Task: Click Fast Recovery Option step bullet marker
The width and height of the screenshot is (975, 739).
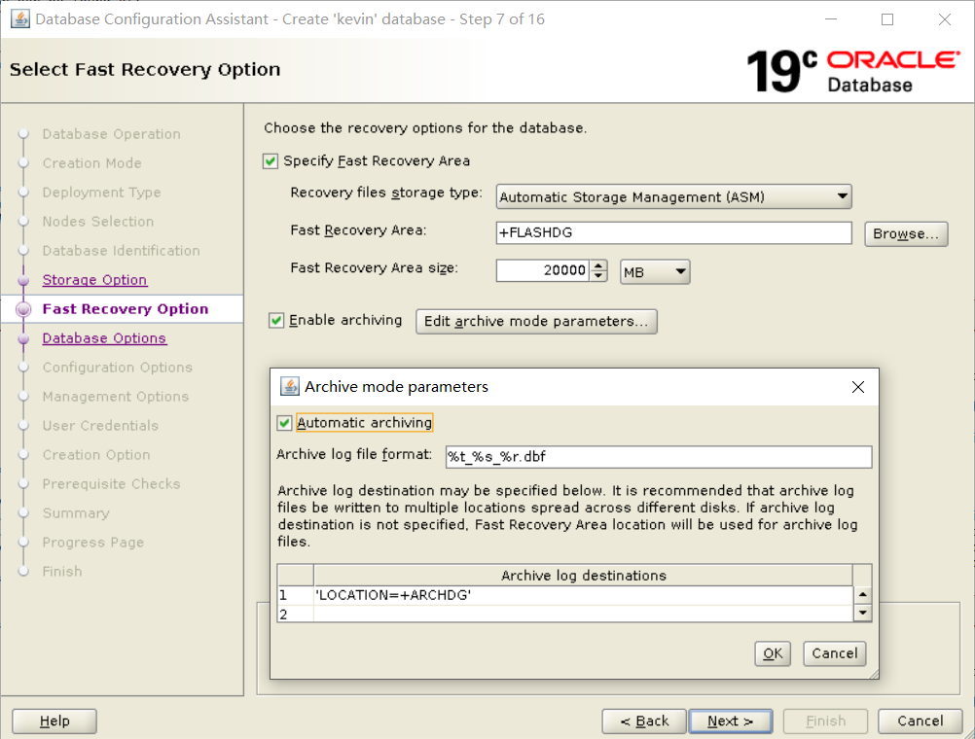Action: pyautogui.click(x=23, y=309)
